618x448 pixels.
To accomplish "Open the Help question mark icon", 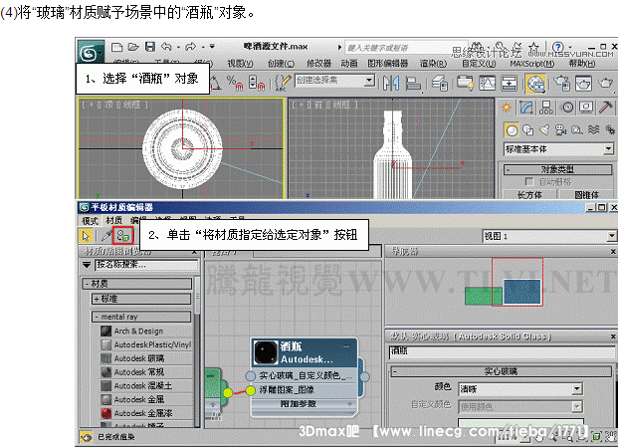I will 557,47.
